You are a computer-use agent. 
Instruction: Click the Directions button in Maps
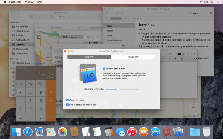click(56, 28)
